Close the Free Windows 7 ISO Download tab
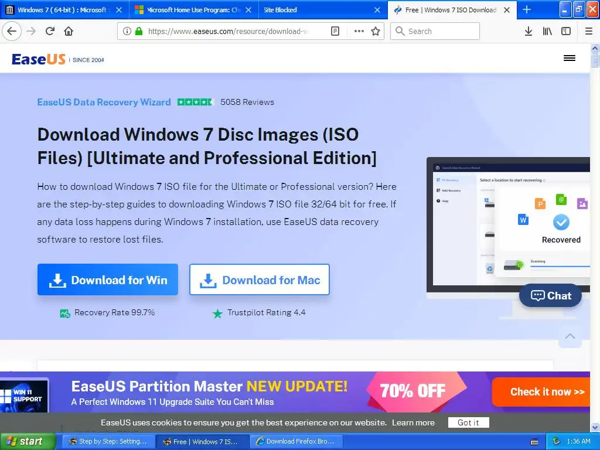The height and width of the screenshot is (450, 600). [x=507, y=10]
